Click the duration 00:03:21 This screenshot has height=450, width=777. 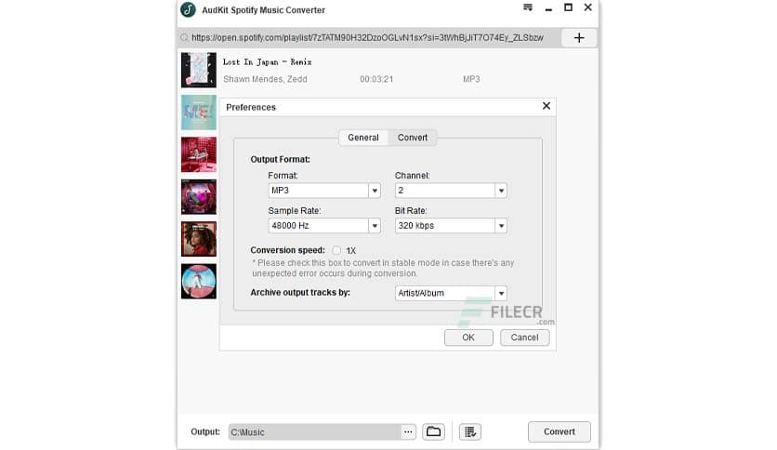376,79
